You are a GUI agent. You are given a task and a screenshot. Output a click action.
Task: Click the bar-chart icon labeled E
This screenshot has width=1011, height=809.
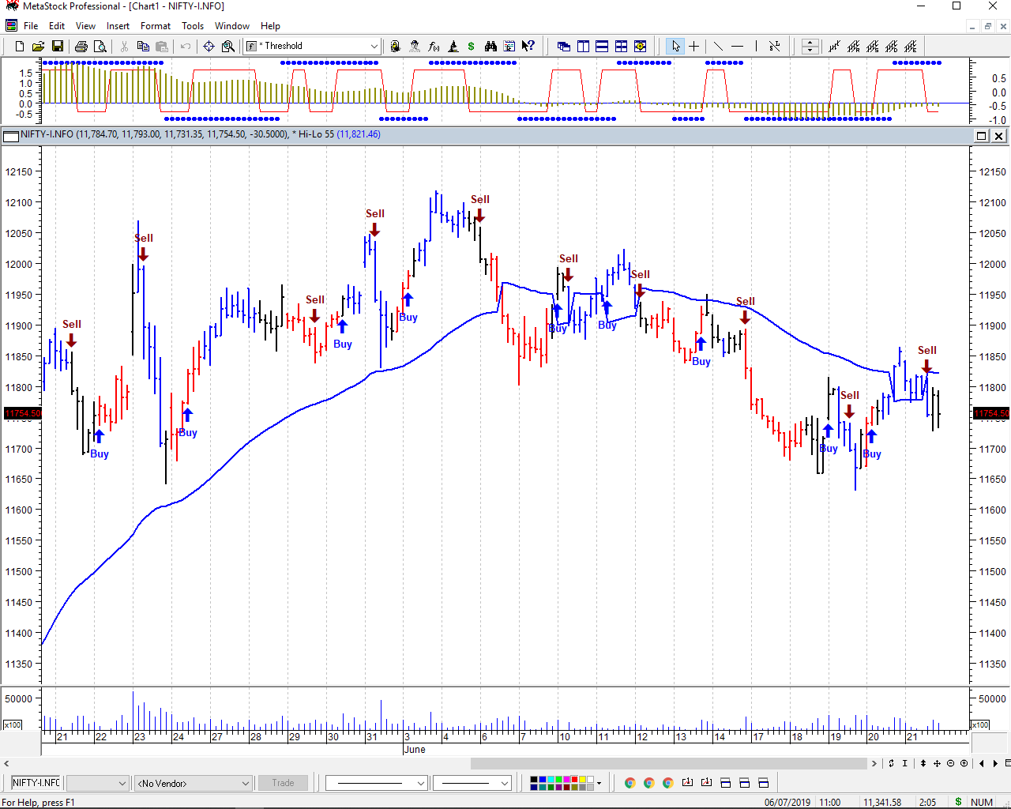(x=910, y=47)
